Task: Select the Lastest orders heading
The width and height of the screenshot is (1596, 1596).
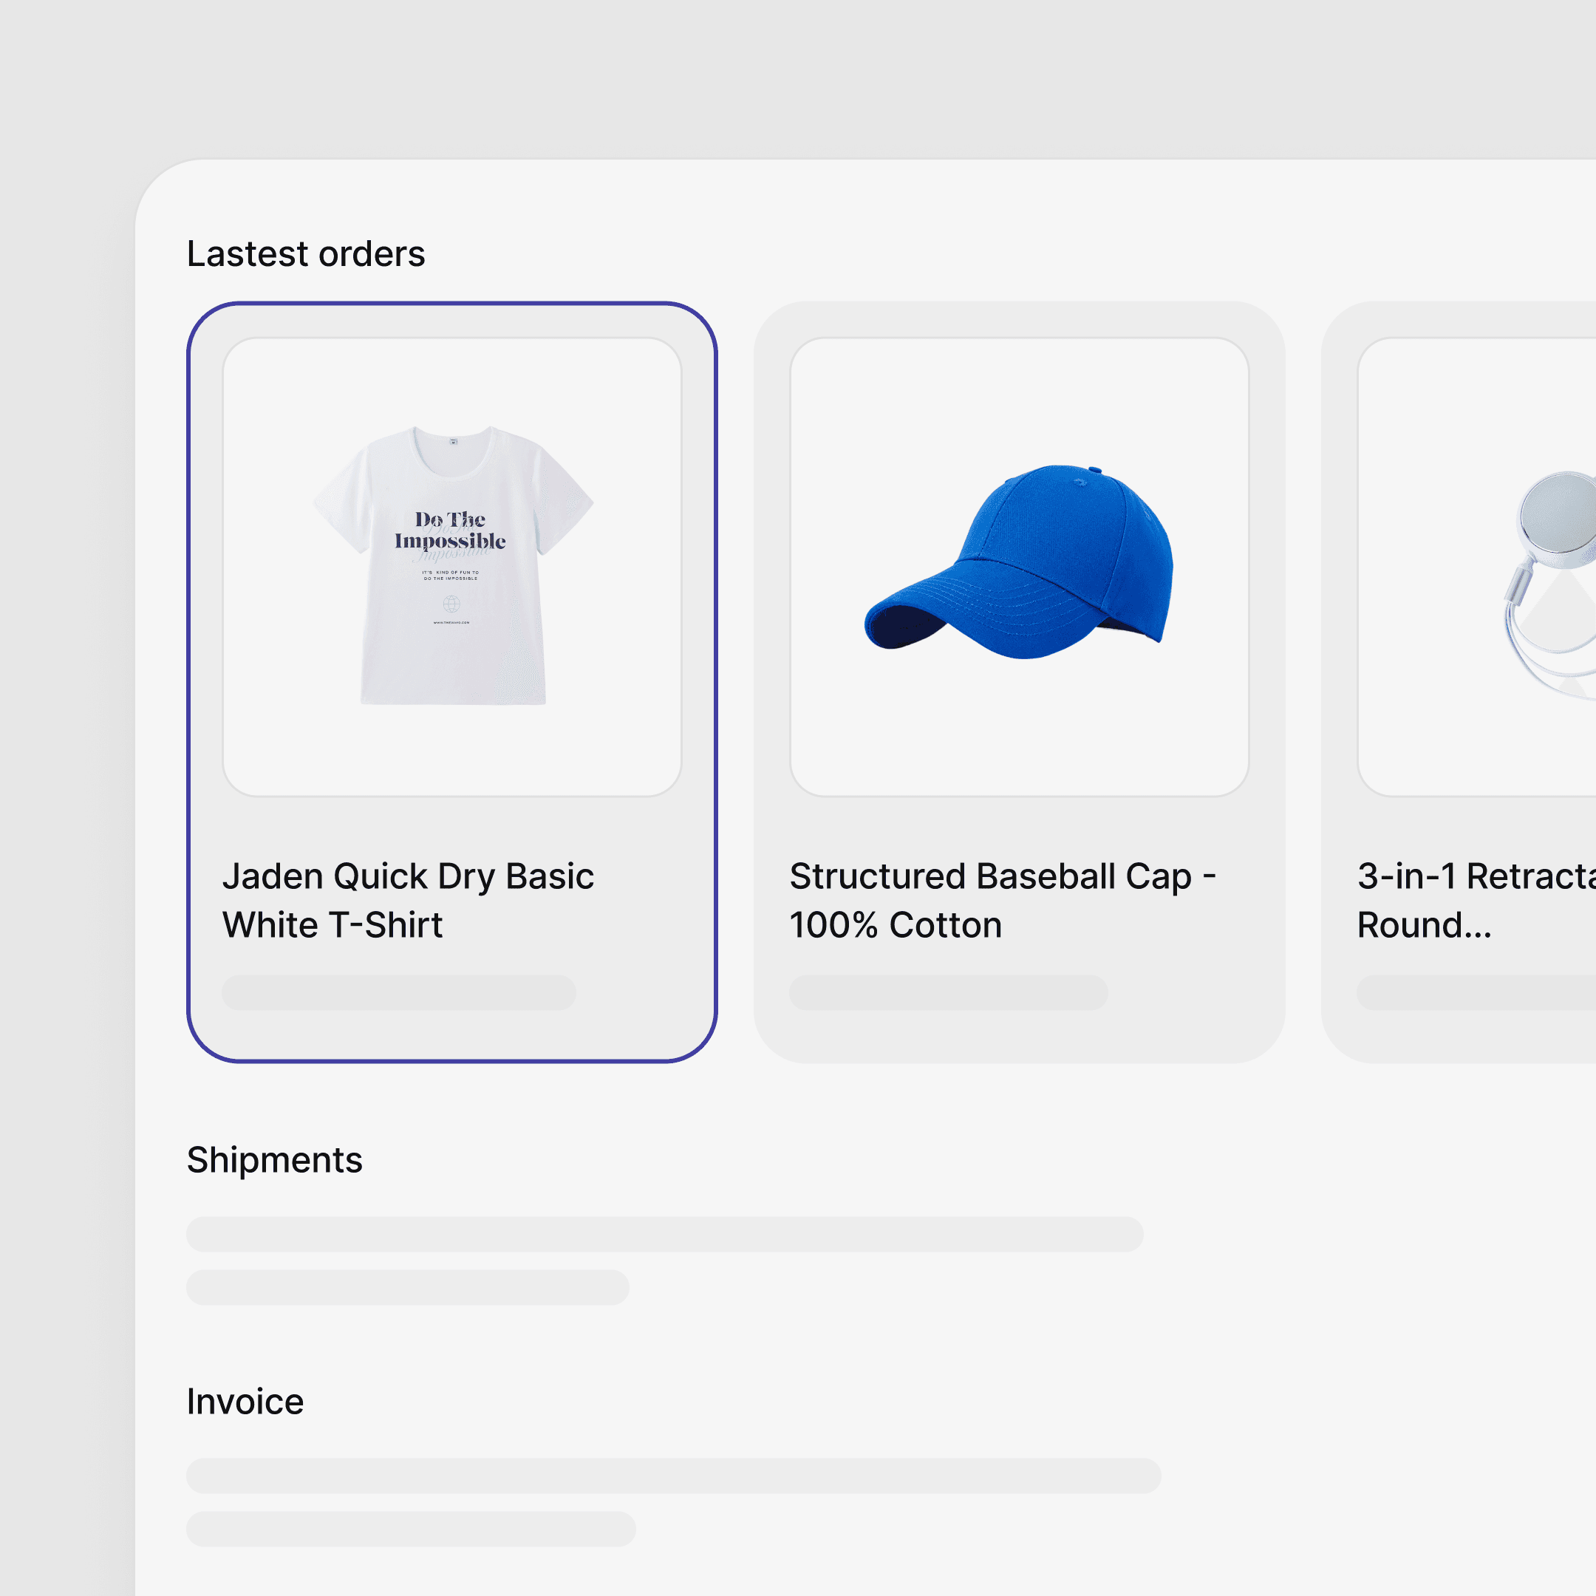Action: 306,253
